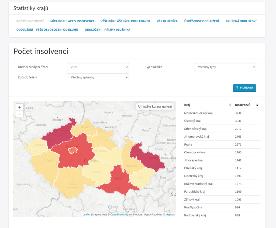Click Kraj Vysočina table row
Image resolution: width=276 pixels, height=228 pixels.
pyautogui.click(x=222, y=207)
